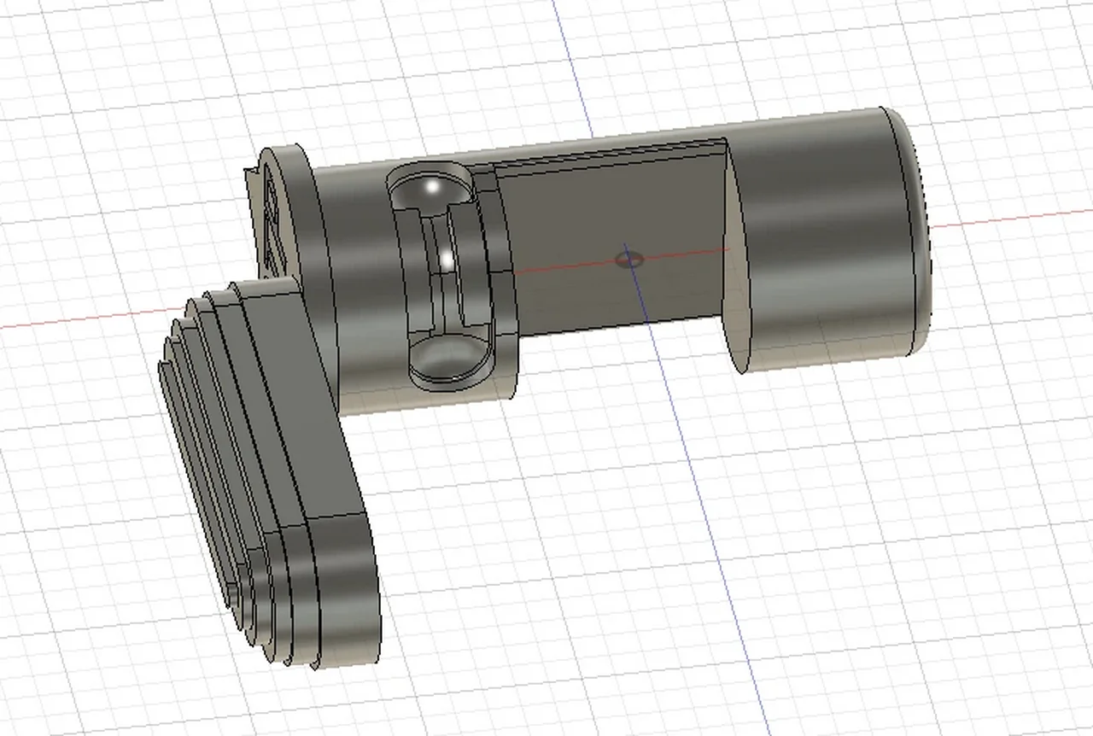Image resolution: width=1093 pixels, height=736 pixels.
Task: Click the rounded far-right end edge of cylinder
Action: (x=919, y=231)
